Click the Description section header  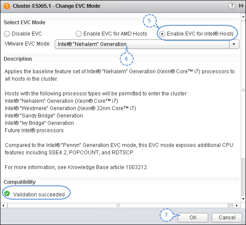pyautogui.click(x=18, y=59)
